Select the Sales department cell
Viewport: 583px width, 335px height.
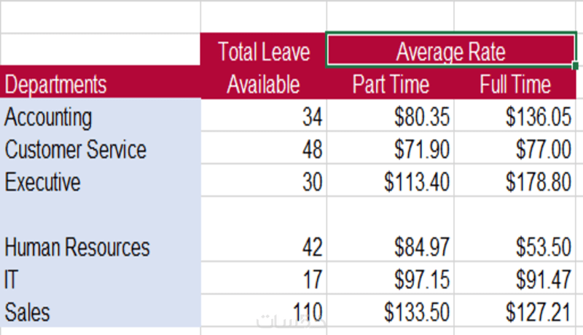[x=101, y=311]
